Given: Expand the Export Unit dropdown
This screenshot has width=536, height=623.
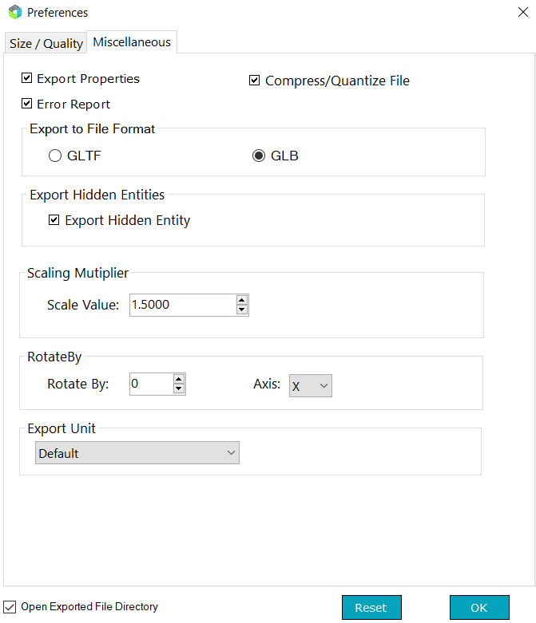Looking at the screenshot, I should [x=137, y=453].
